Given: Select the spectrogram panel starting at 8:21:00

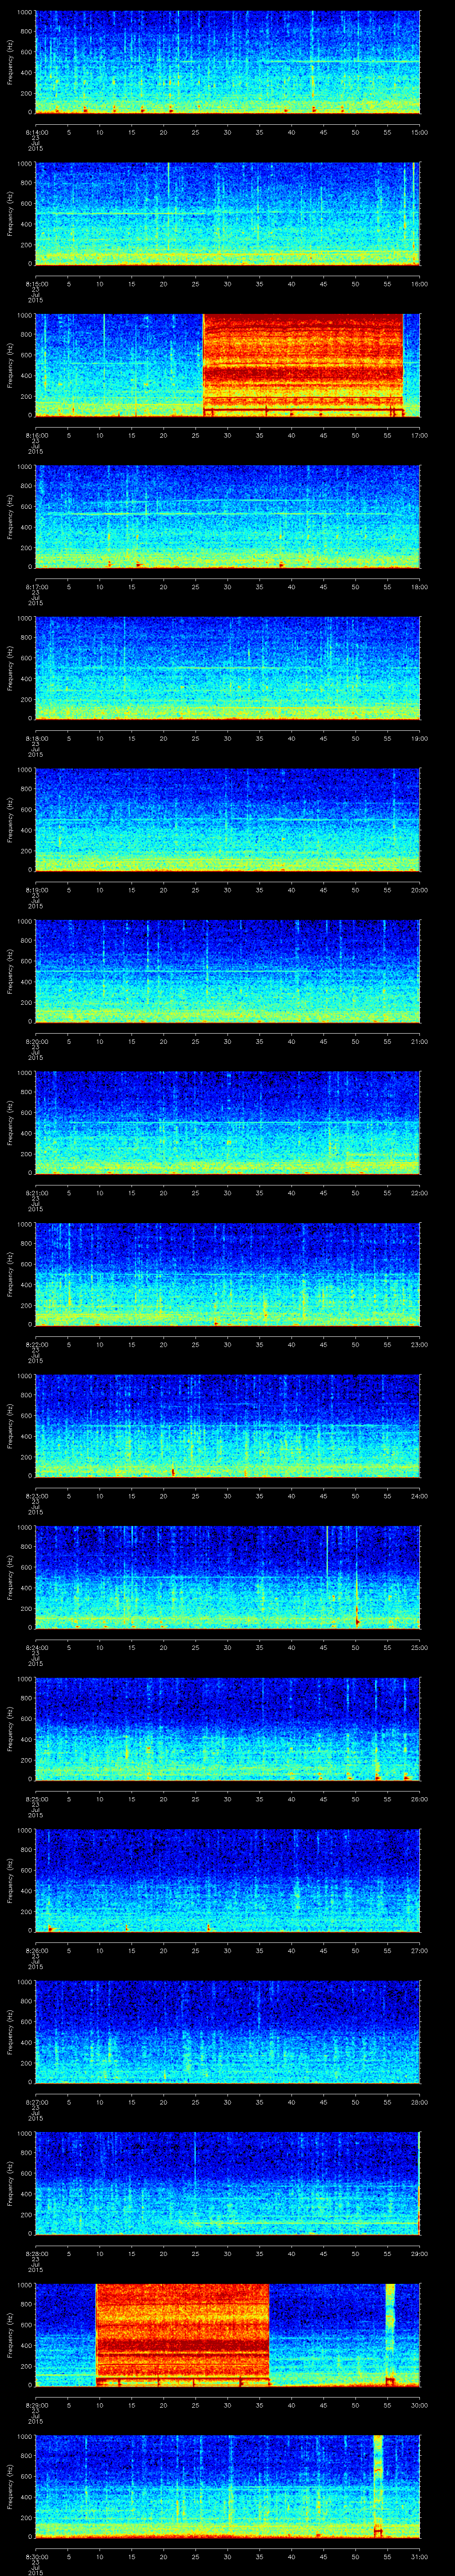Looking at the screenshot, I should [x=227, y=1122].
